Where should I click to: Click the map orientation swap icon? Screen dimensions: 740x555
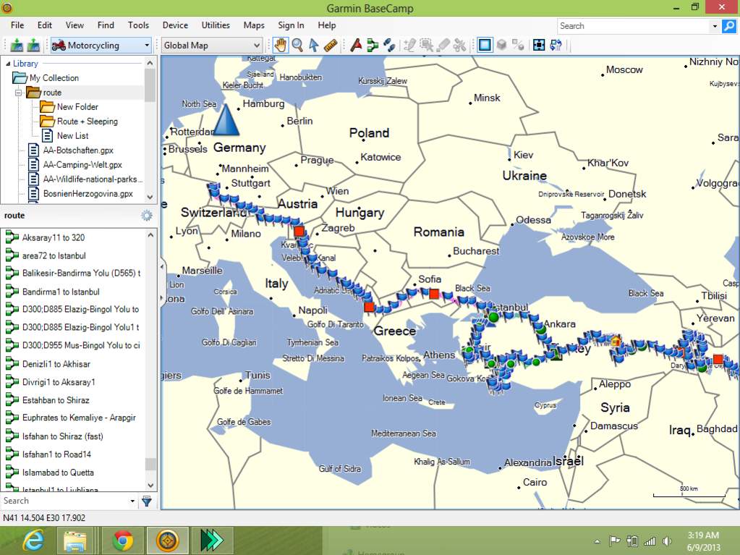556,46
